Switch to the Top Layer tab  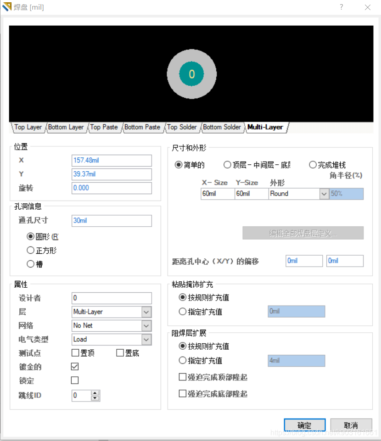[x=28, y=127]
